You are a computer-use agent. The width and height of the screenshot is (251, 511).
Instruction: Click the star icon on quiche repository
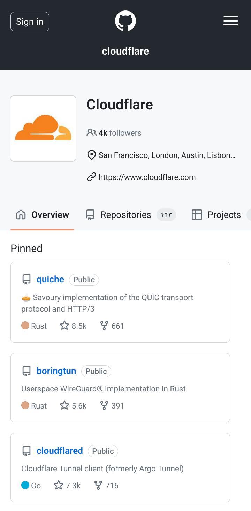coord(64,325)
